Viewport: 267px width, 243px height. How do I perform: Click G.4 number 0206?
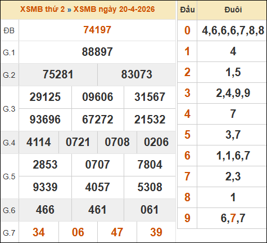pyautogui.click(x=156, y=142)
